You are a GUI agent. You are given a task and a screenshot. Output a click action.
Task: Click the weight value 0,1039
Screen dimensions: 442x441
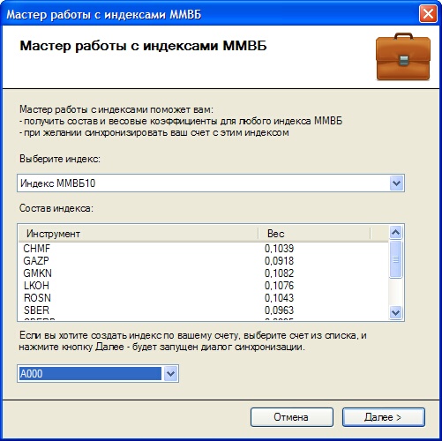point(279,249)
